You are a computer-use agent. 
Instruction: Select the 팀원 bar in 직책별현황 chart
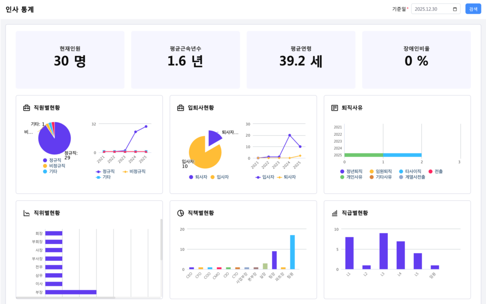[292, 252]
